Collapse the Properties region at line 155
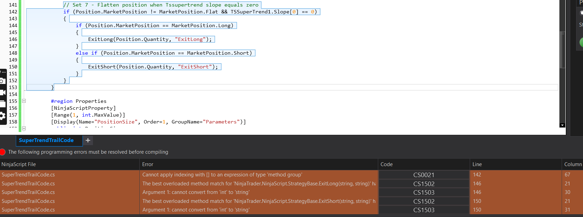This screenshot has width=583, height=217. [x=24, y=101]
